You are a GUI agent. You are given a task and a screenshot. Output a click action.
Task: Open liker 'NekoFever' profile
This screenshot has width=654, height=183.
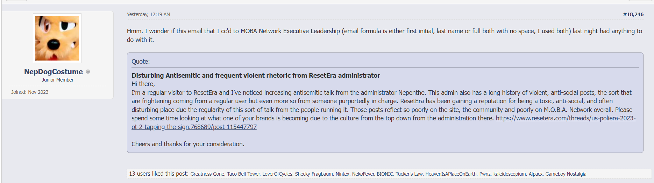click(363, 174)
